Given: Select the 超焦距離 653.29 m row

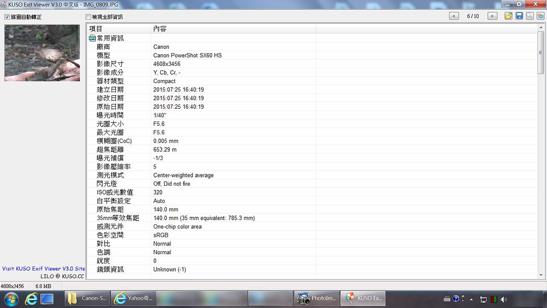Looking at the screenshot, I should point(312,149).
